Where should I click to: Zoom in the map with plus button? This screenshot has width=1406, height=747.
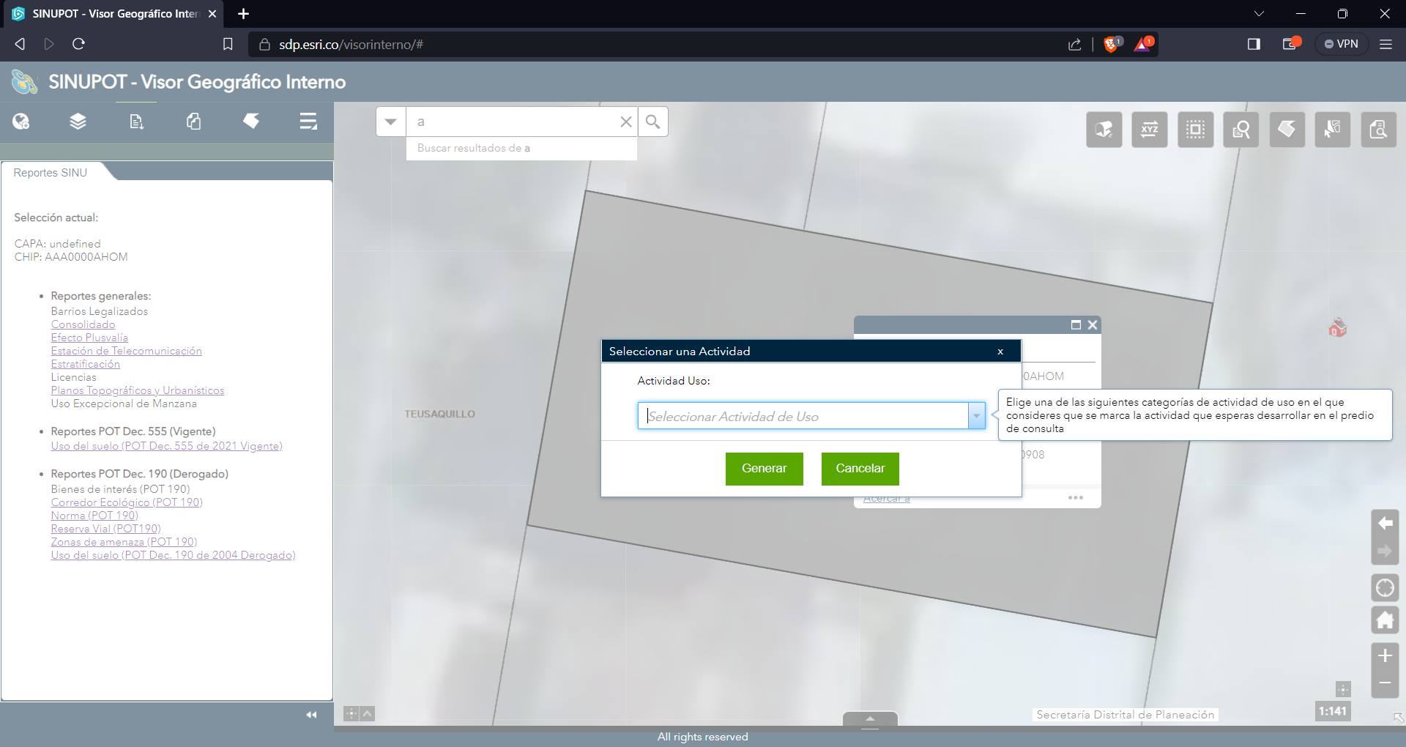click(x=1384, y=655)
